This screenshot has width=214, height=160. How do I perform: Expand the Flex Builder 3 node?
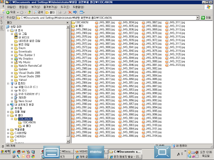(12, 55)
